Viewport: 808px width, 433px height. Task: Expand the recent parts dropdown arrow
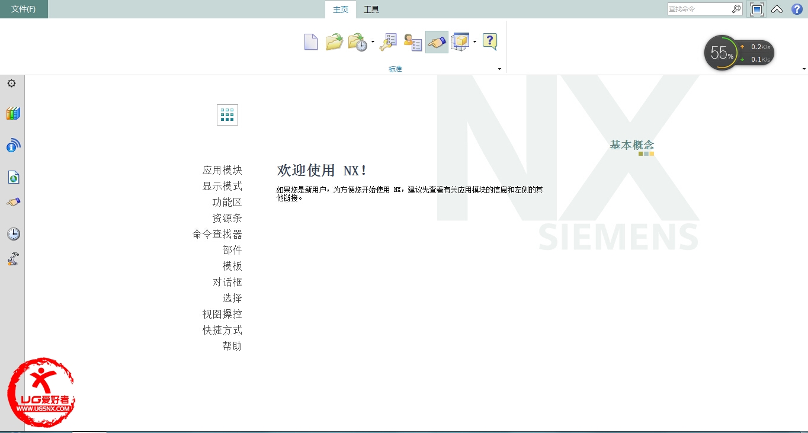point(373,42)
